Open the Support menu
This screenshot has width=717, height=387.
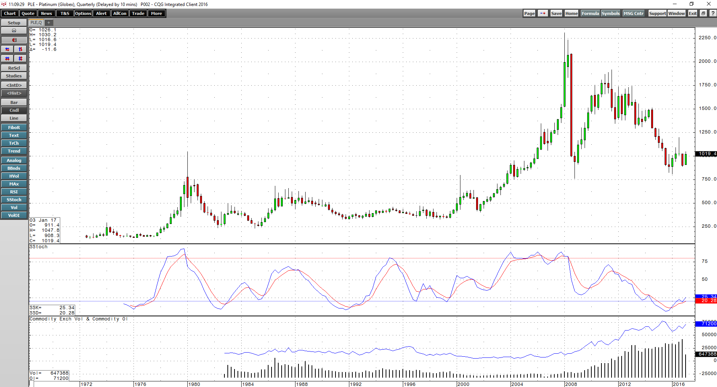point(657,13)
